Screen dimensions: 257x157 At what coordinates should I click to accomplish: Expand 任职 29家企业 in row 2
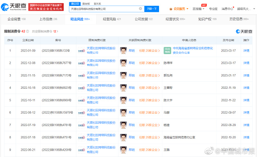pos(149,63)
